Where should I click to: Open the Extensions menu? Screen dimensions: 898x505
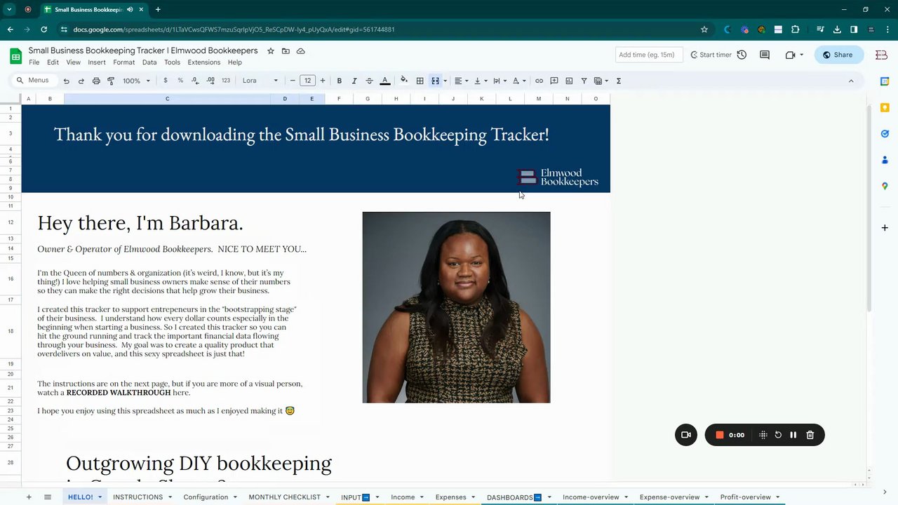pos(203,62)
